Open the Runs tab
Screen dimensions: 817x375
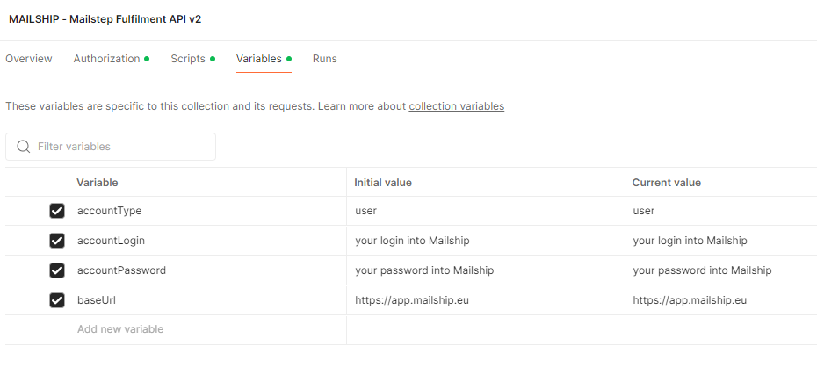point(324,59)
